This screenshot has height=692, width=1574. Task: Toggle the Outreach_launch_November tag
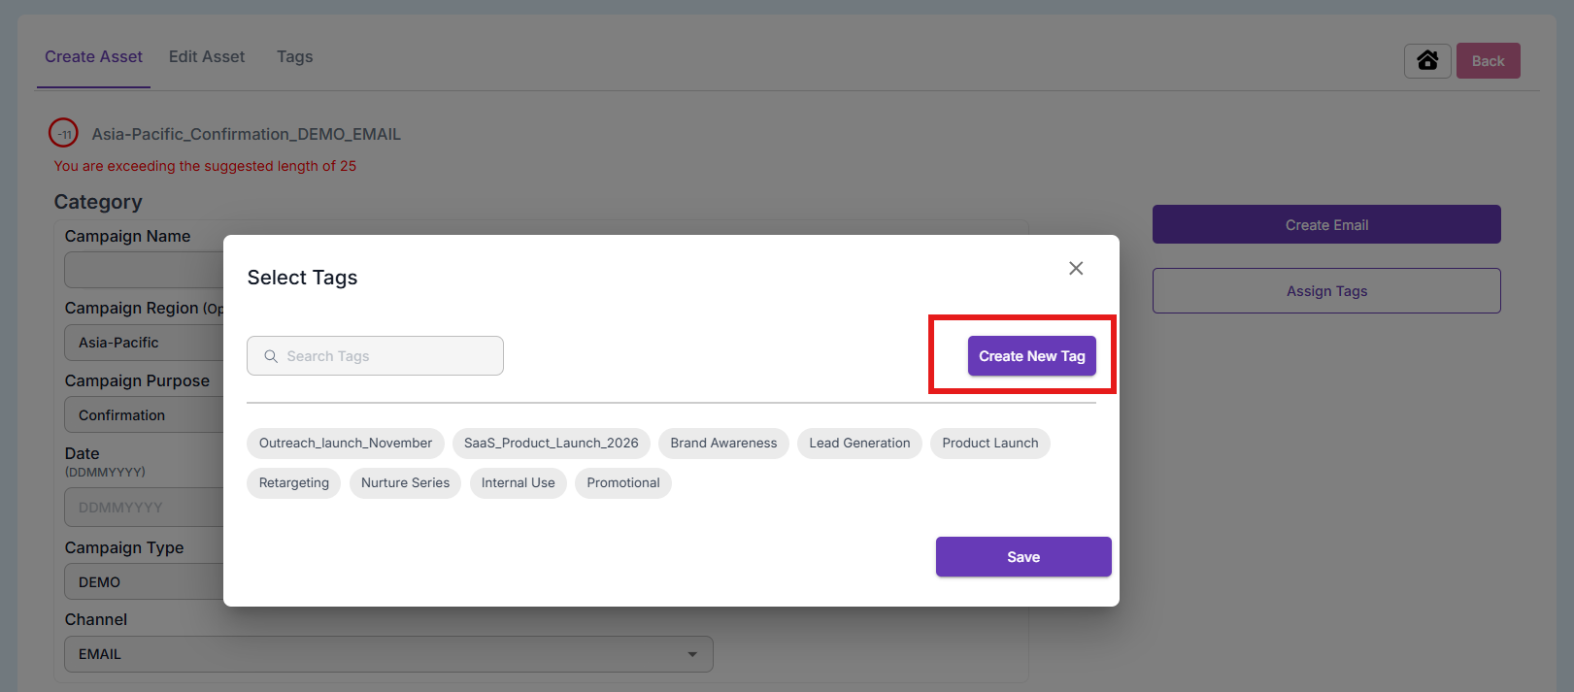coord(346,444)
